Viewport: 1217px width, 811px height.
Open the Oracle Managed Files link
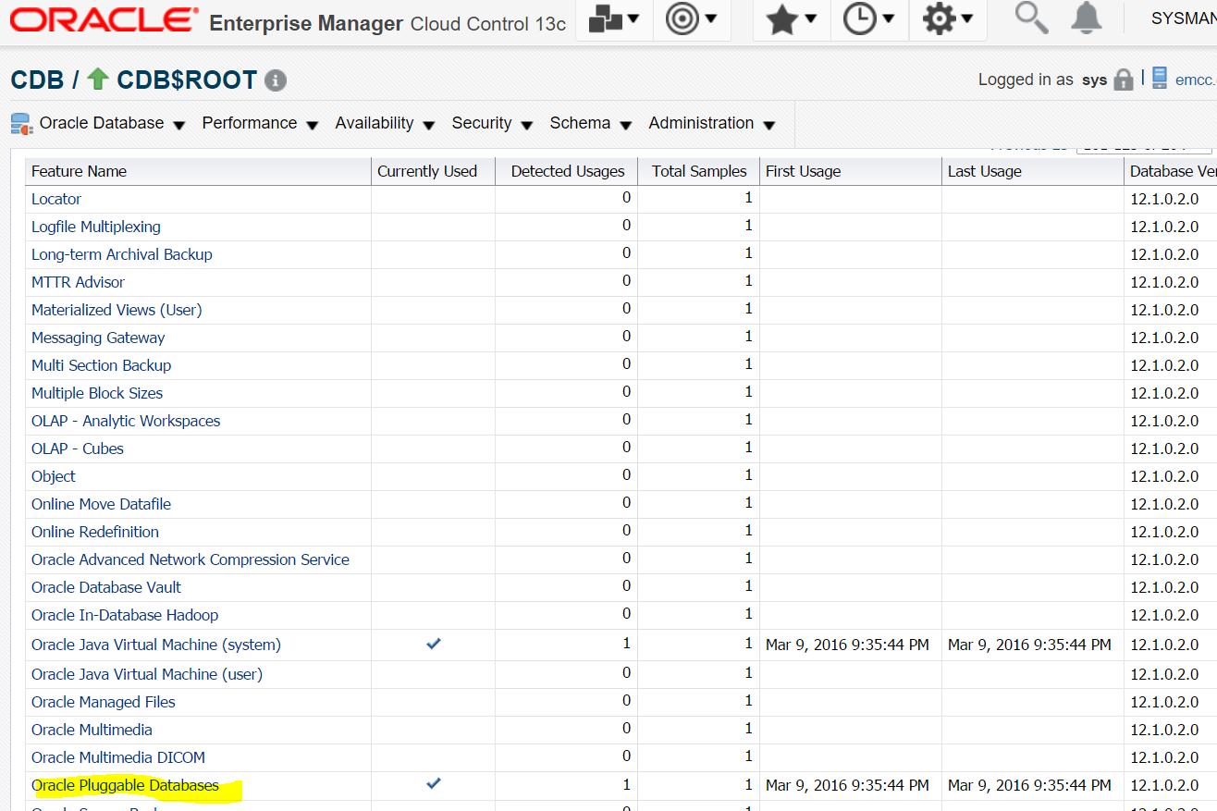tap(104, 702)
